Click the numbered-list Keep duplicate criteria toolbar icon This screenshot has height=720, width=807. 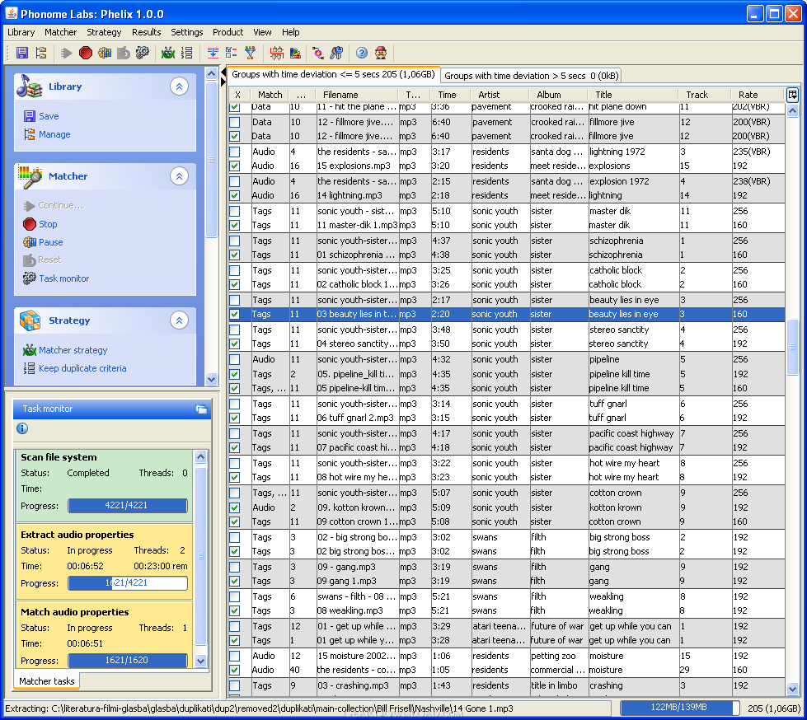click(187, 53)
